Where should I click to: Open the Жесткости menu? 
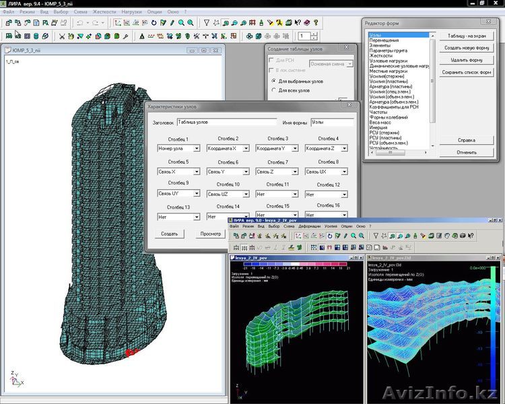pyautogui.click(x=104, y=12)
